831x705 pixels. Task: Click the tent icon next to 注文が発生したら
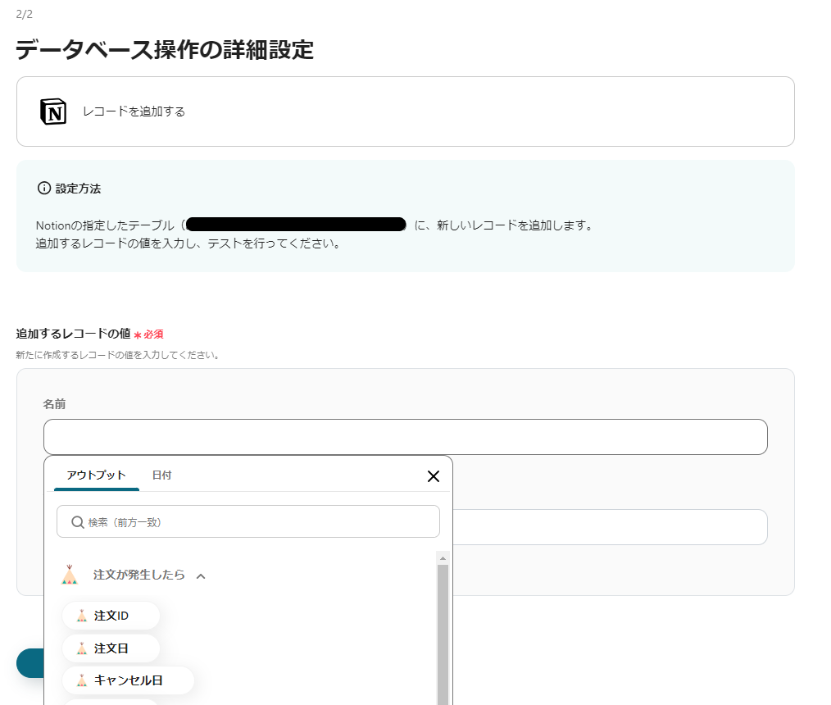pyautogui.click(x=70, y=575)
